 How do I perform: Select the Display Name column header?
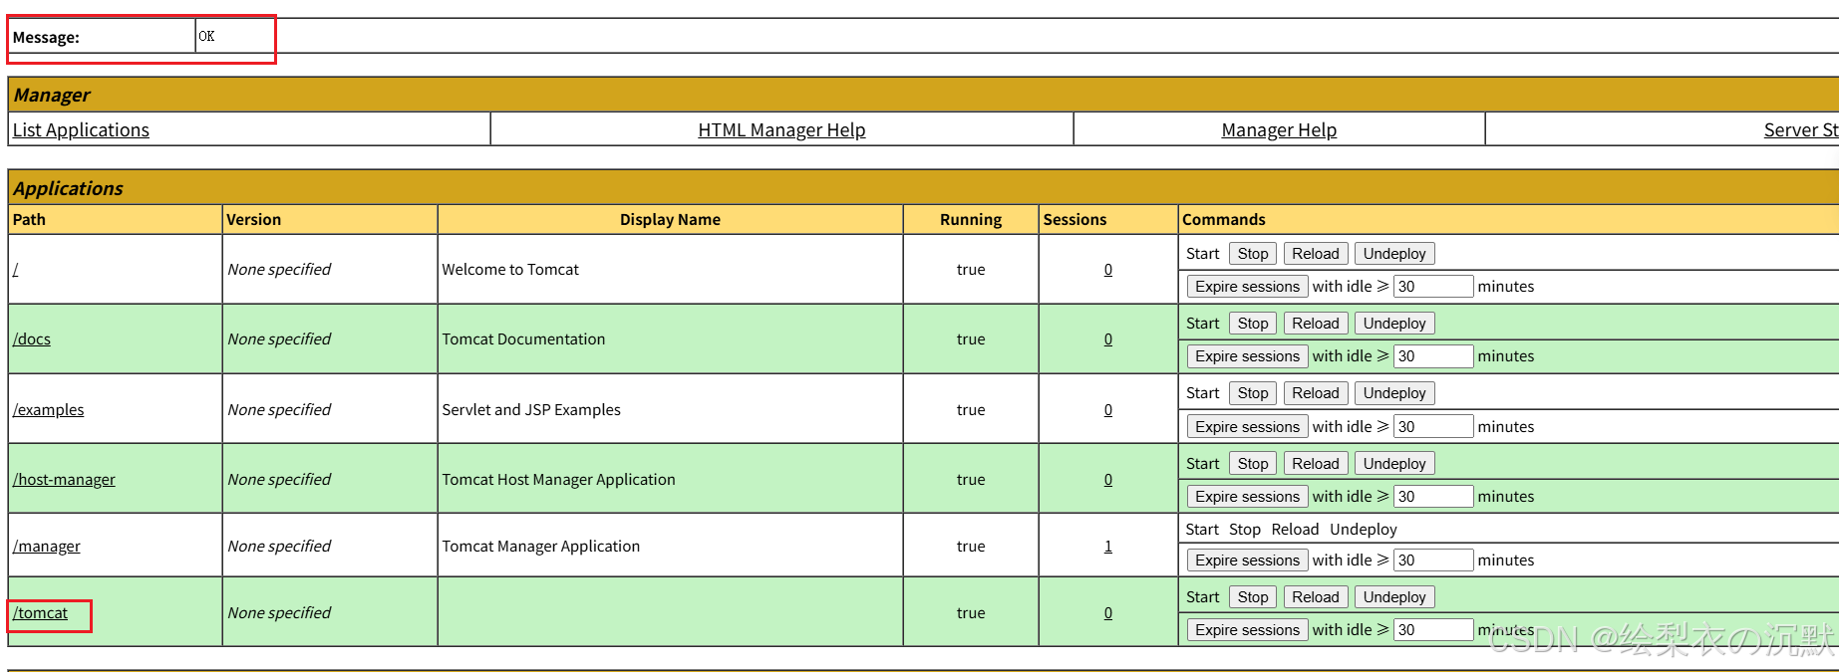pyautogui.click(x=670, y=219)
